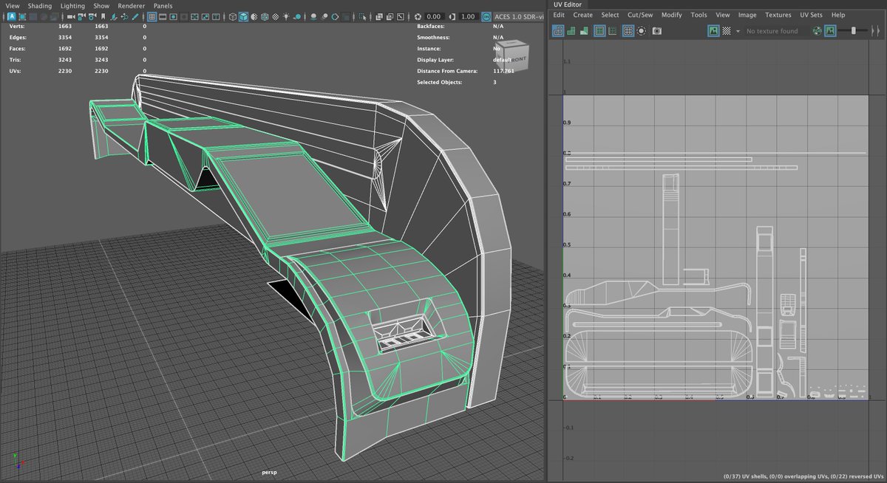Toggle the resolution gate icon
The height and width of the screenshot is (483, 887).
tap(173, 16)
